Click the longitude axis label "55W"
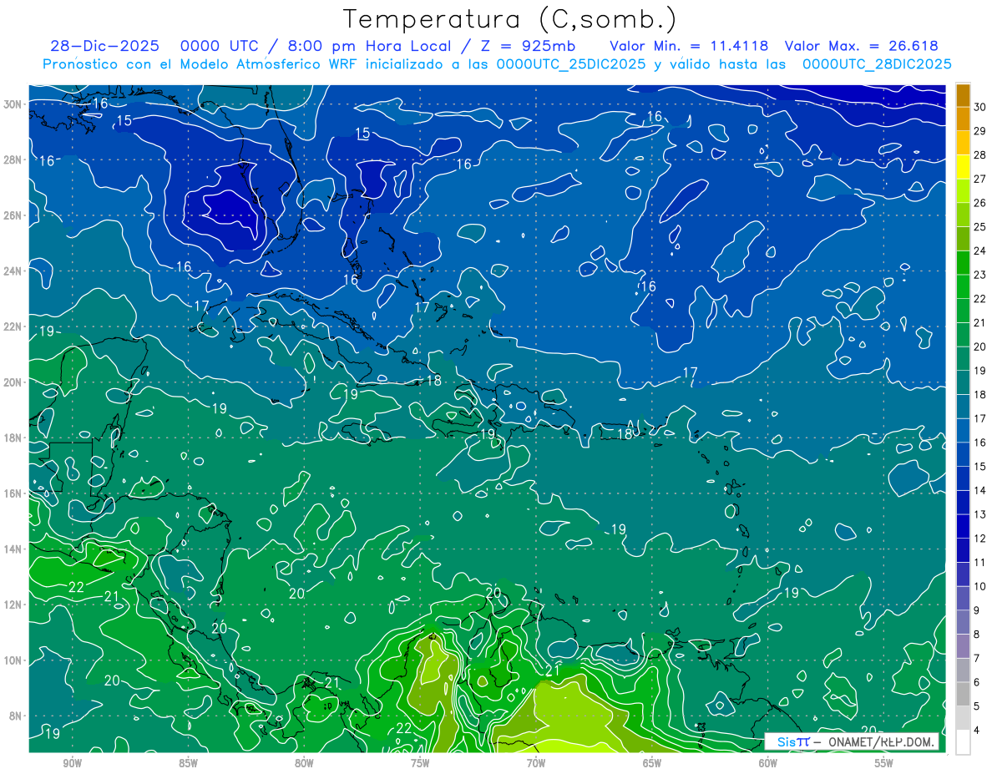Screen dimensions: 1002x774 pos(884,764)
